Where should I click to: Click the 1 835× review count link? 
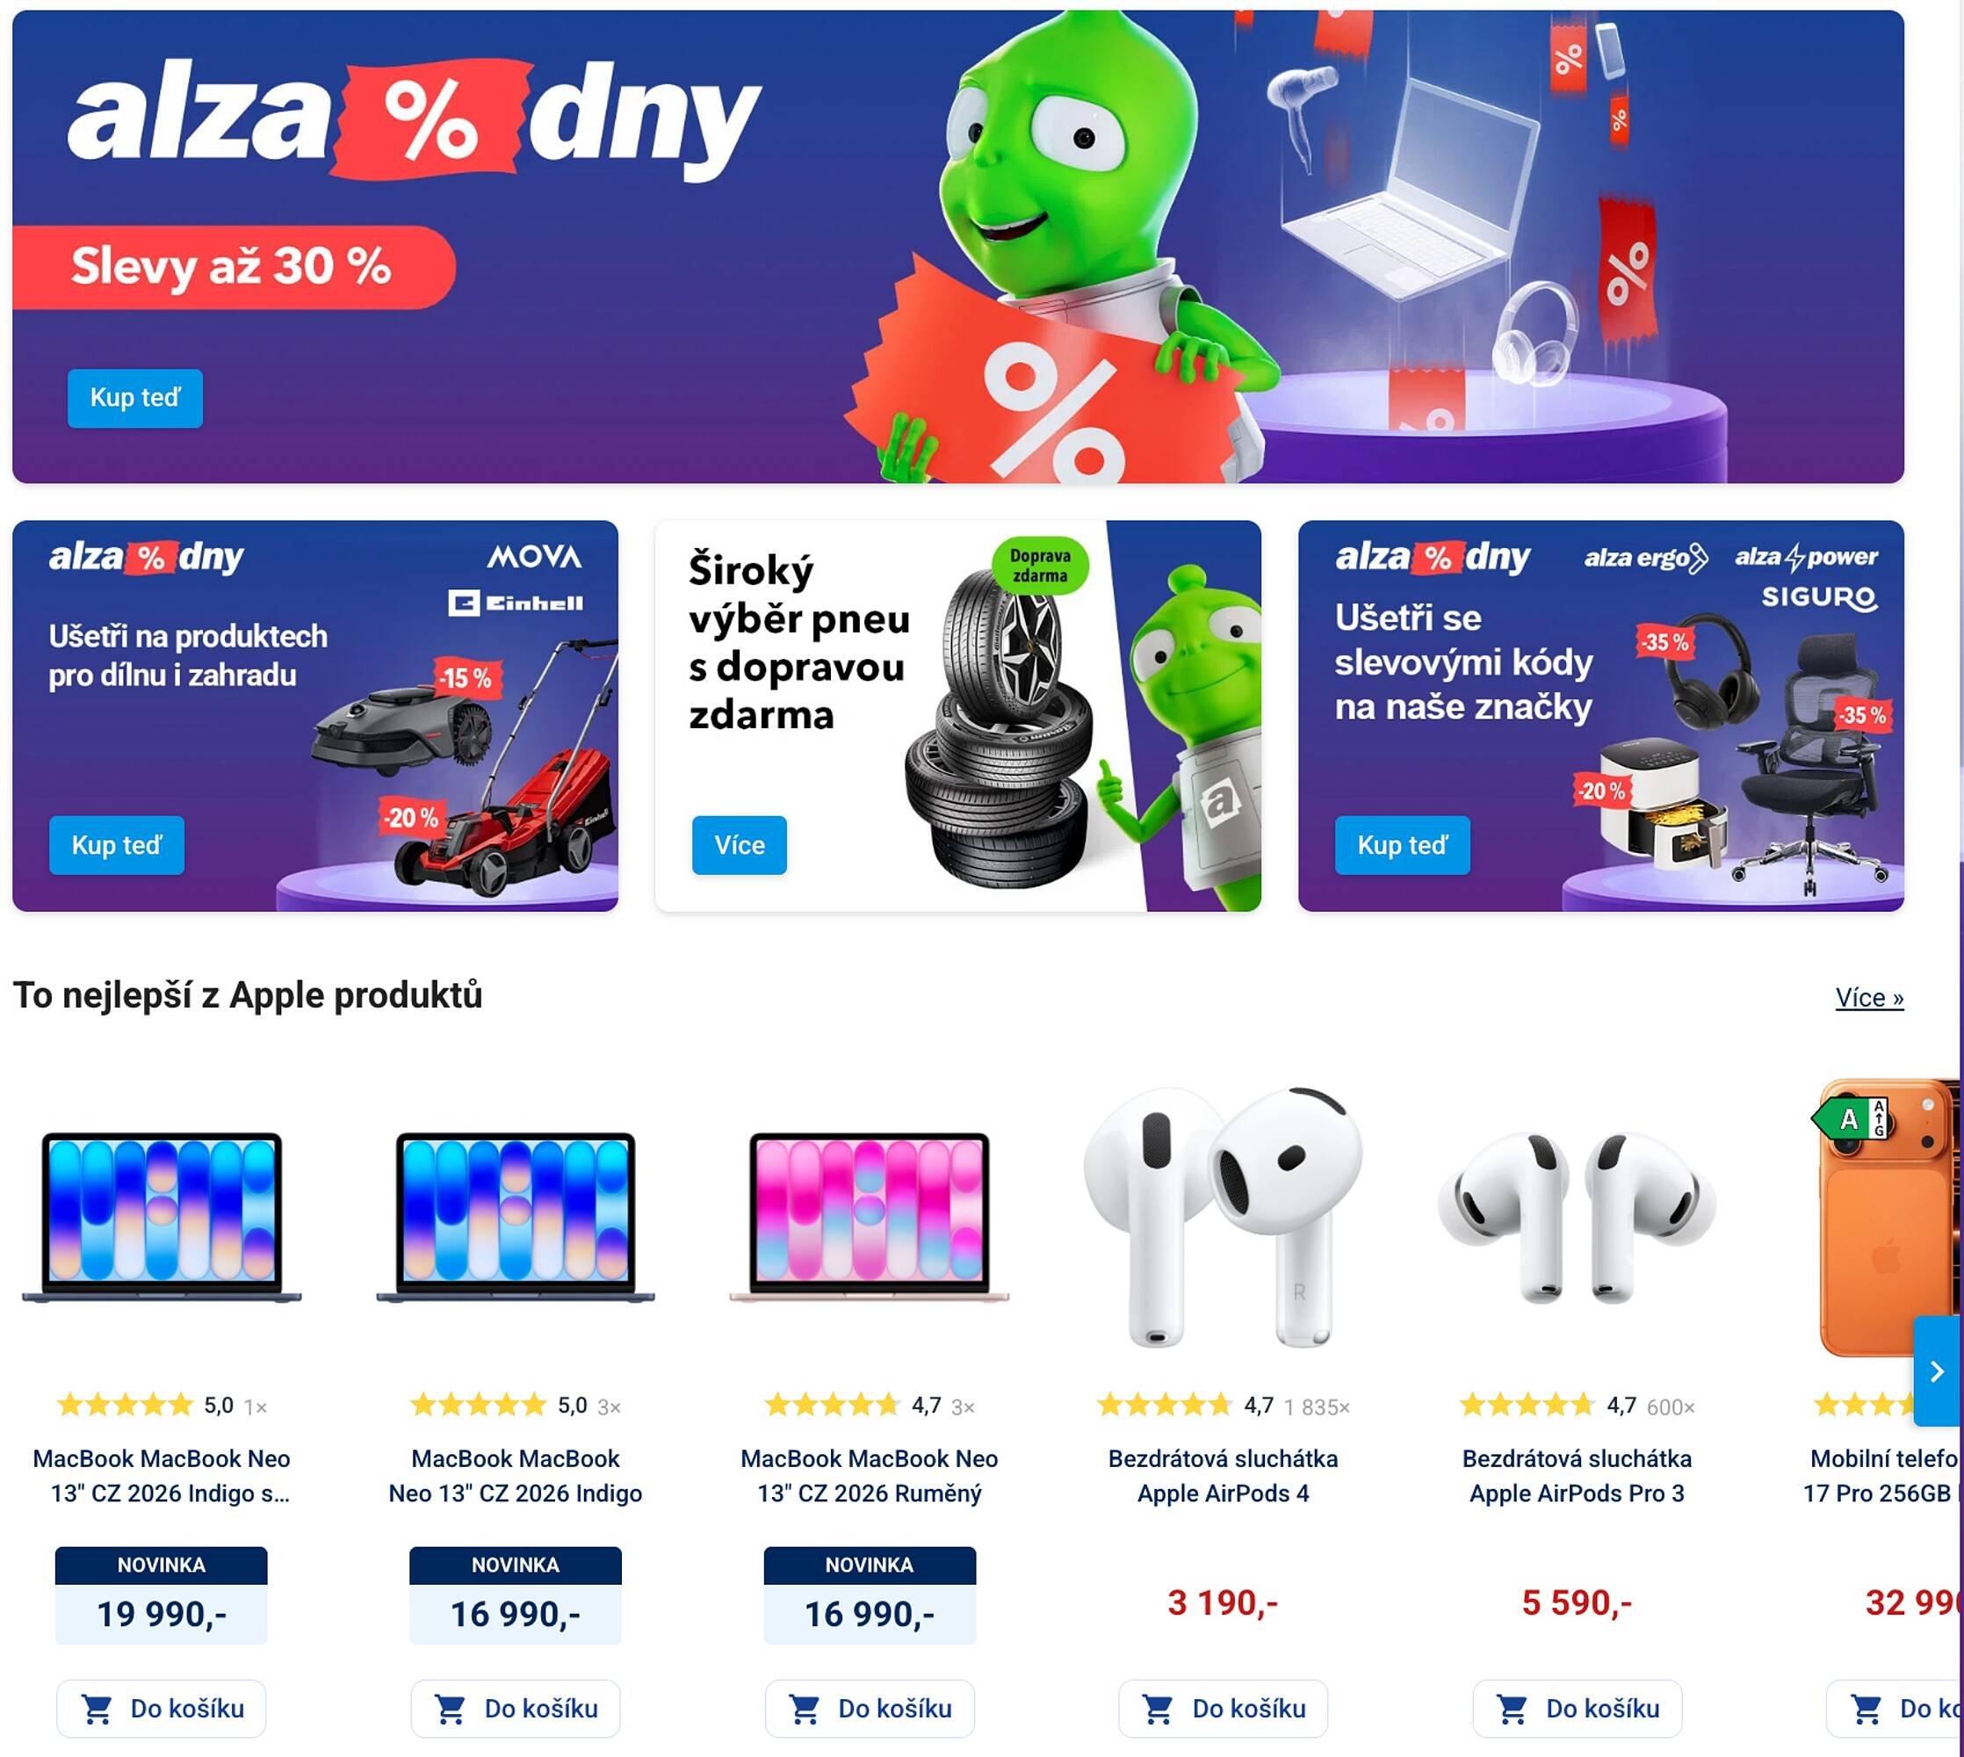1317,1407
